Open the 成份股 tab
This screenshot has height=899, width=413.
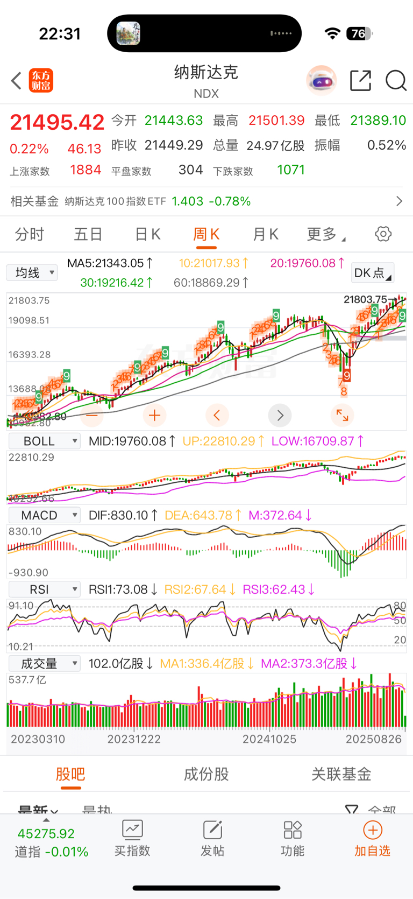point(206,774)
